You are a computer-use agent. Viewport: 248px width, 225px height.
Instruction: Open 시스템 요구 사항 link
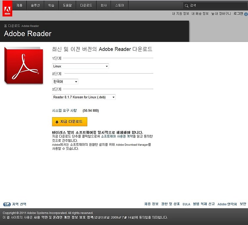click(64, 110)
